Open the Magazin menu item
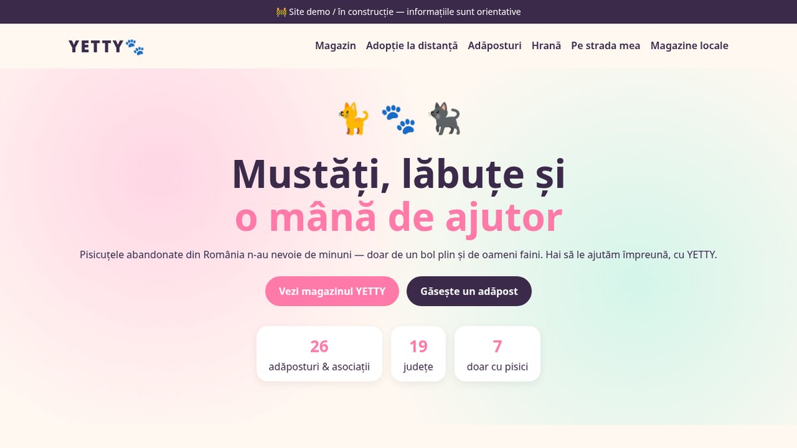This screenshot has width=797, height=448. 335,46
